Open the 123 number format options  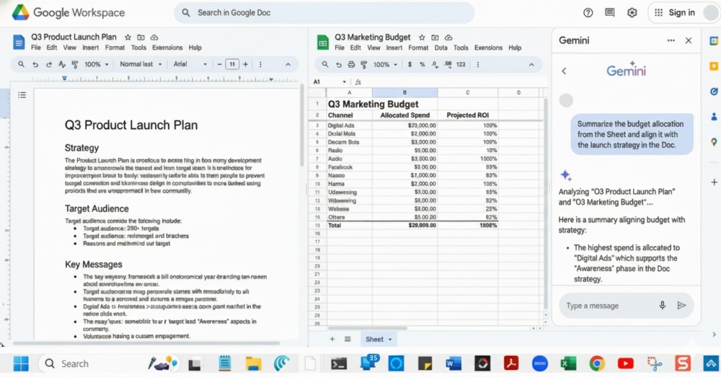tap(461, 64)
